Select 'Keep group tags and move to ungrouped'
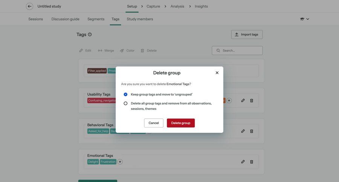The image size is (339, 182). [125, 94]
